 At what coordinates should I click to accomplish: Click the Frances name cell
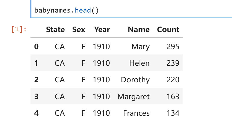point(136,113)
